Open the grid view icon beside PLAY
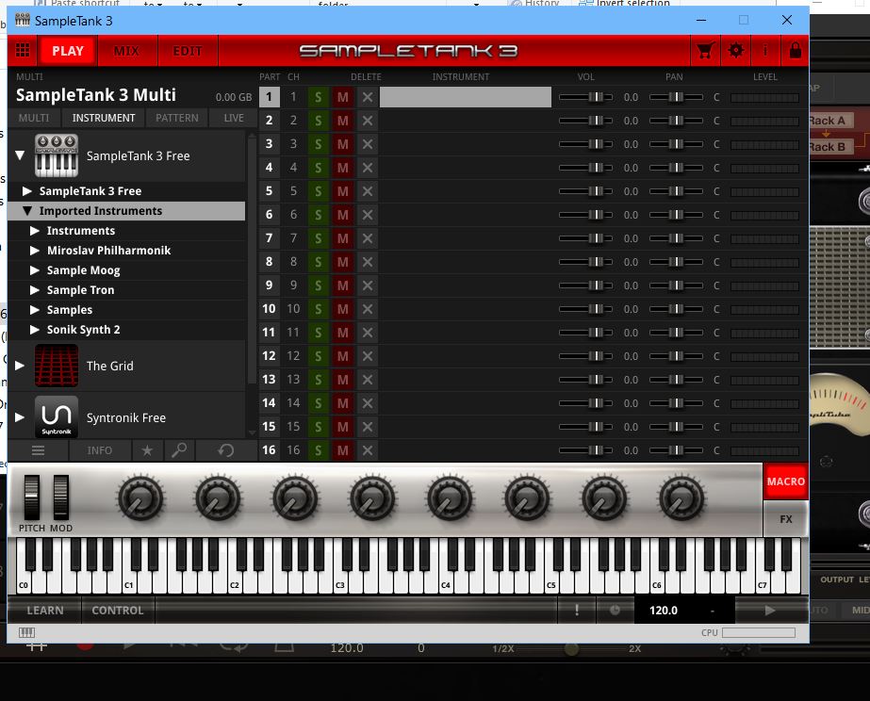 (23, 51)
